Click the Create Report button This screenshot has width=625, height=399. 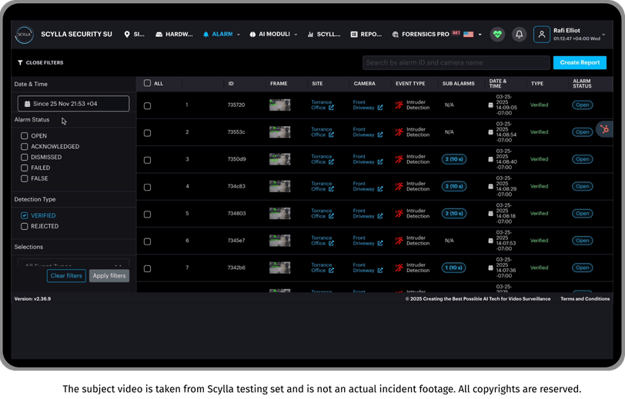point(580,62)
